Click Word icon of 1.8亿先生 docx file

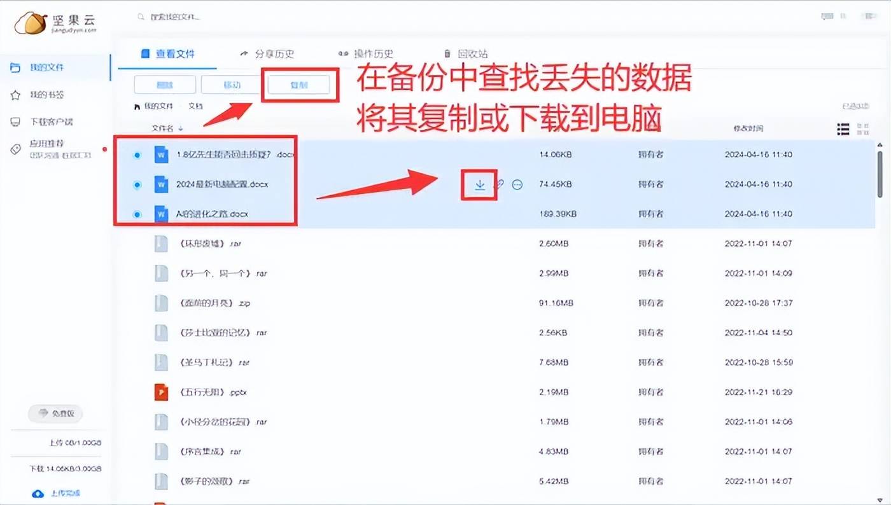(161, 155)
